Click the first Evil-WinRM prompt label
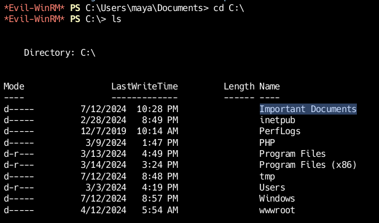The image size is (379, 223). [x=34, y=8]
